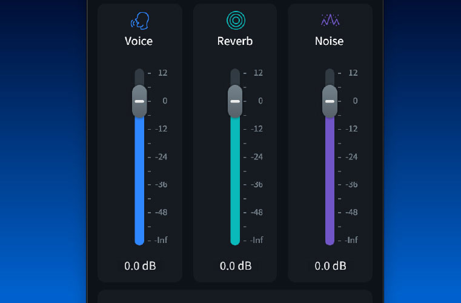Edit the Noise 0.0 dB value
The width and height of the screenshot is (461, 303).
tap(331, 266)
